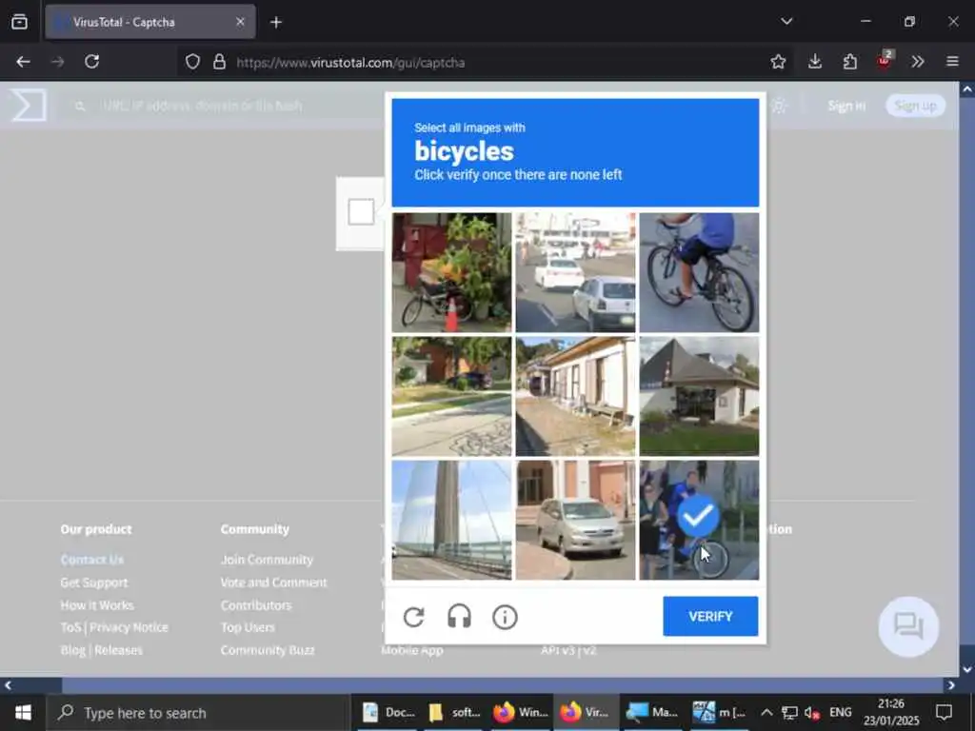
Task: Switch to the audio challenge headphones icon
Action: pyautogui.click(x=459, y=617)
